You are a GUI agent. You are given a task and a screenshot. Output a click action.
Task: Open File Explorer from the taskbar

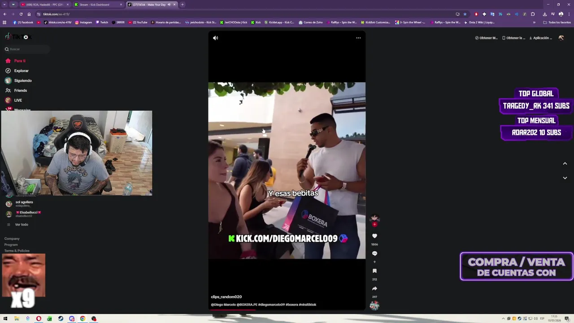coord(17,319)
